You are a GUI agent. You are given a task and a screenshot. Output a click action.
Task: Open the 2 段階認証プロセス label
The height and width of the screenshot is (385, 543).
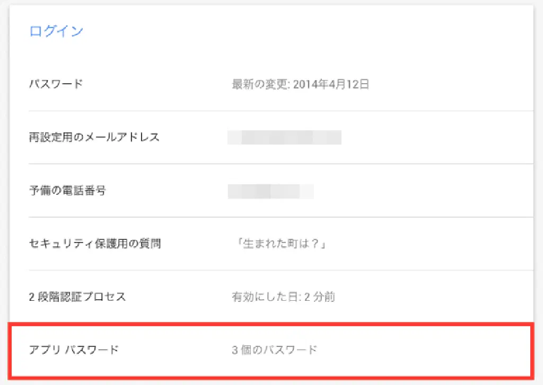click(x=77, y=297)
